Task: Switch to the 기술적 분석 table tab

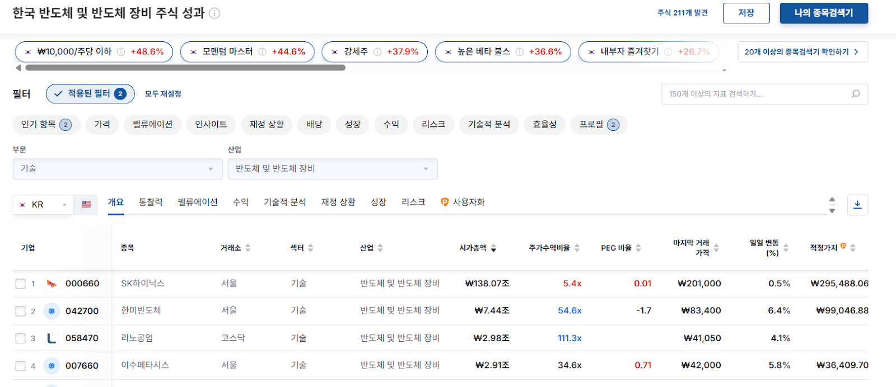Action: 285,202
